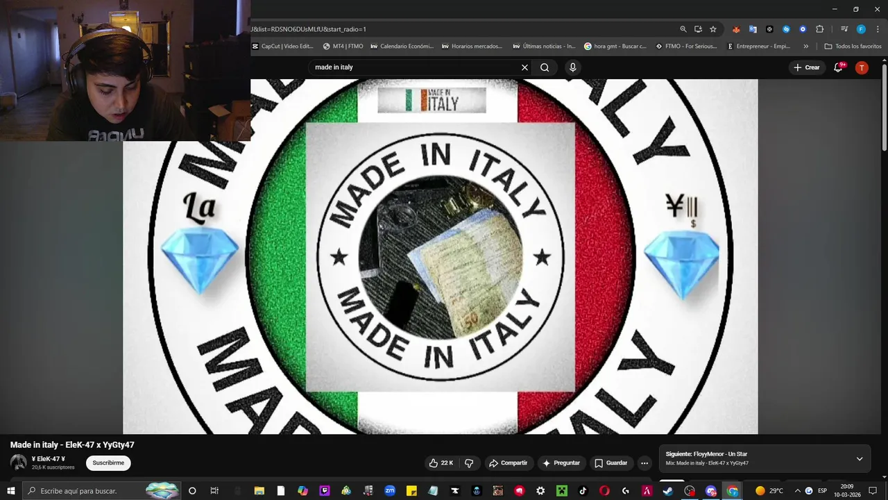
Task: Clear the 'made in italy' search text
Action: coord(524,67)
